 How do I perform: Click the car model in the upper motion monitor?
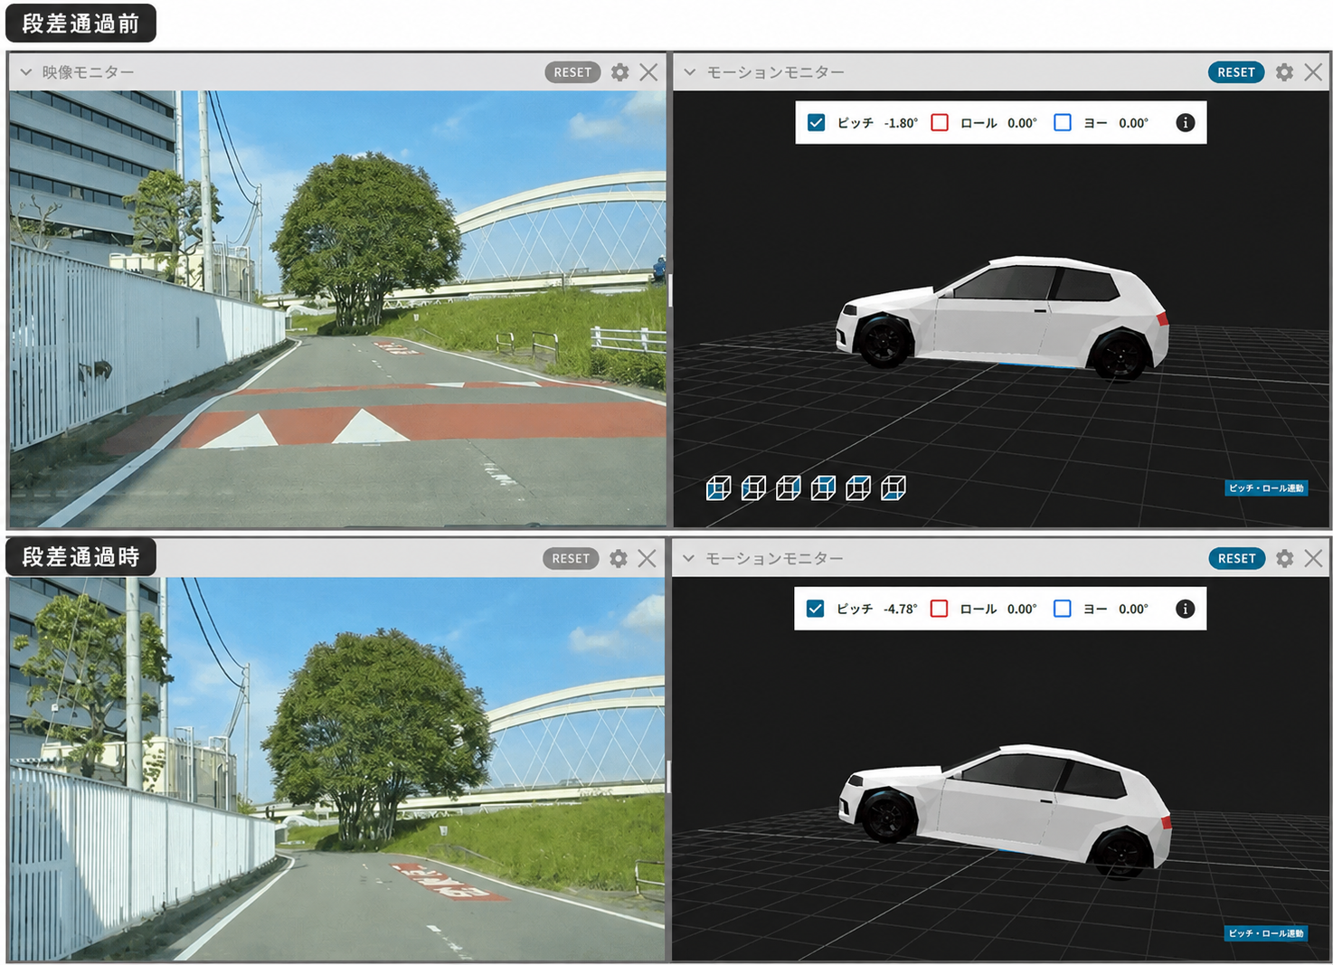[1002, 317]
